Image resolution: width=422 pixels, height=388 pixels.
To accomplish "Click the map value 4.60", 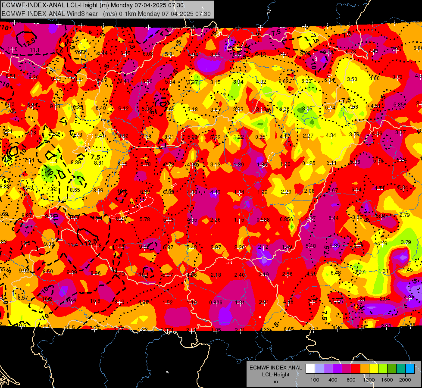I will (x=374, y=78).
